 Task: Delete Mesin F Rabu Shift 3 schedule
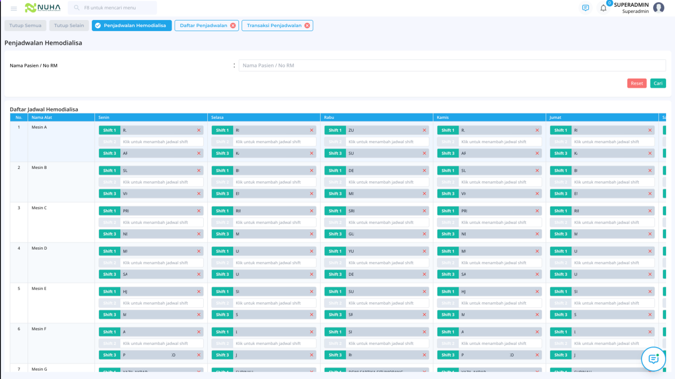click(x=424, y=355)
